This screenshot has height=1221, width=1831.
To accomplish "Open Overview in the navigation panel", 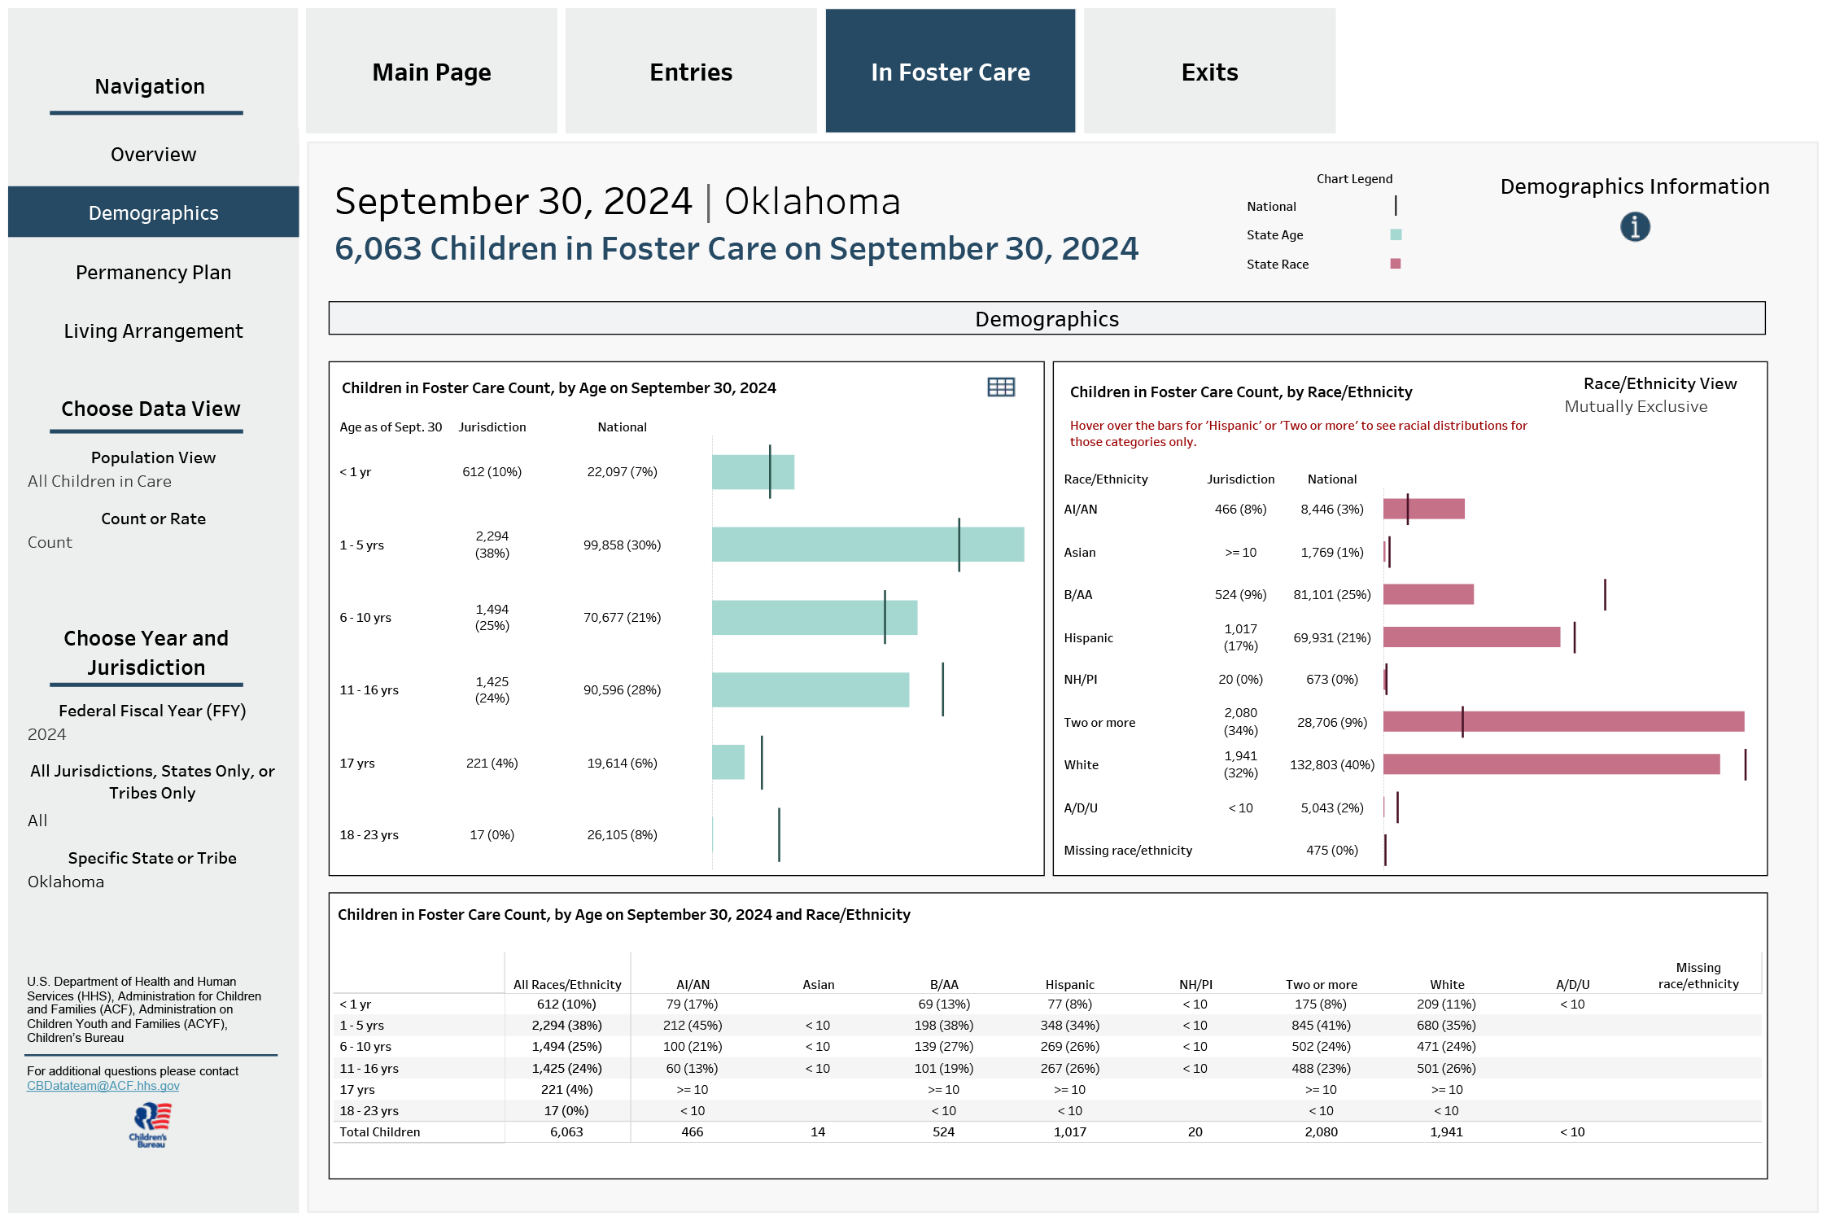I will [x=153, y=155].
